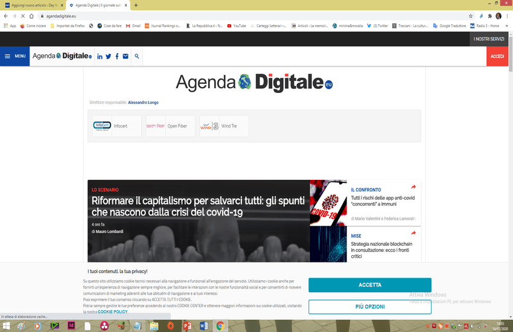Bookmark this page with the star icon
The width and height of the screenshot is (513, 332).
471,16
